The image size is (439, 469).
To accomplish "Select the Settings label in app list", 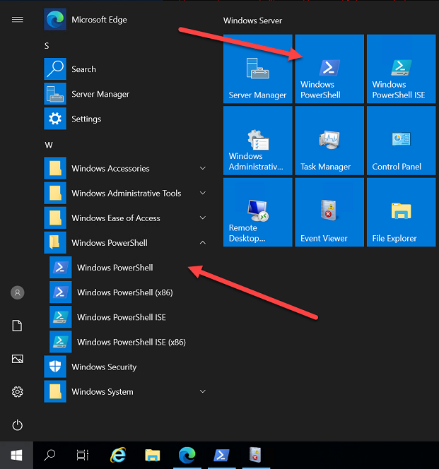I will coord(86,119).
